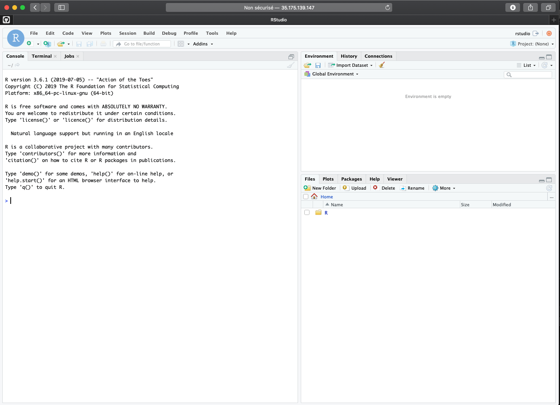Open the Session menu
This screenshot has width=560, height=405.
[128, 33]
